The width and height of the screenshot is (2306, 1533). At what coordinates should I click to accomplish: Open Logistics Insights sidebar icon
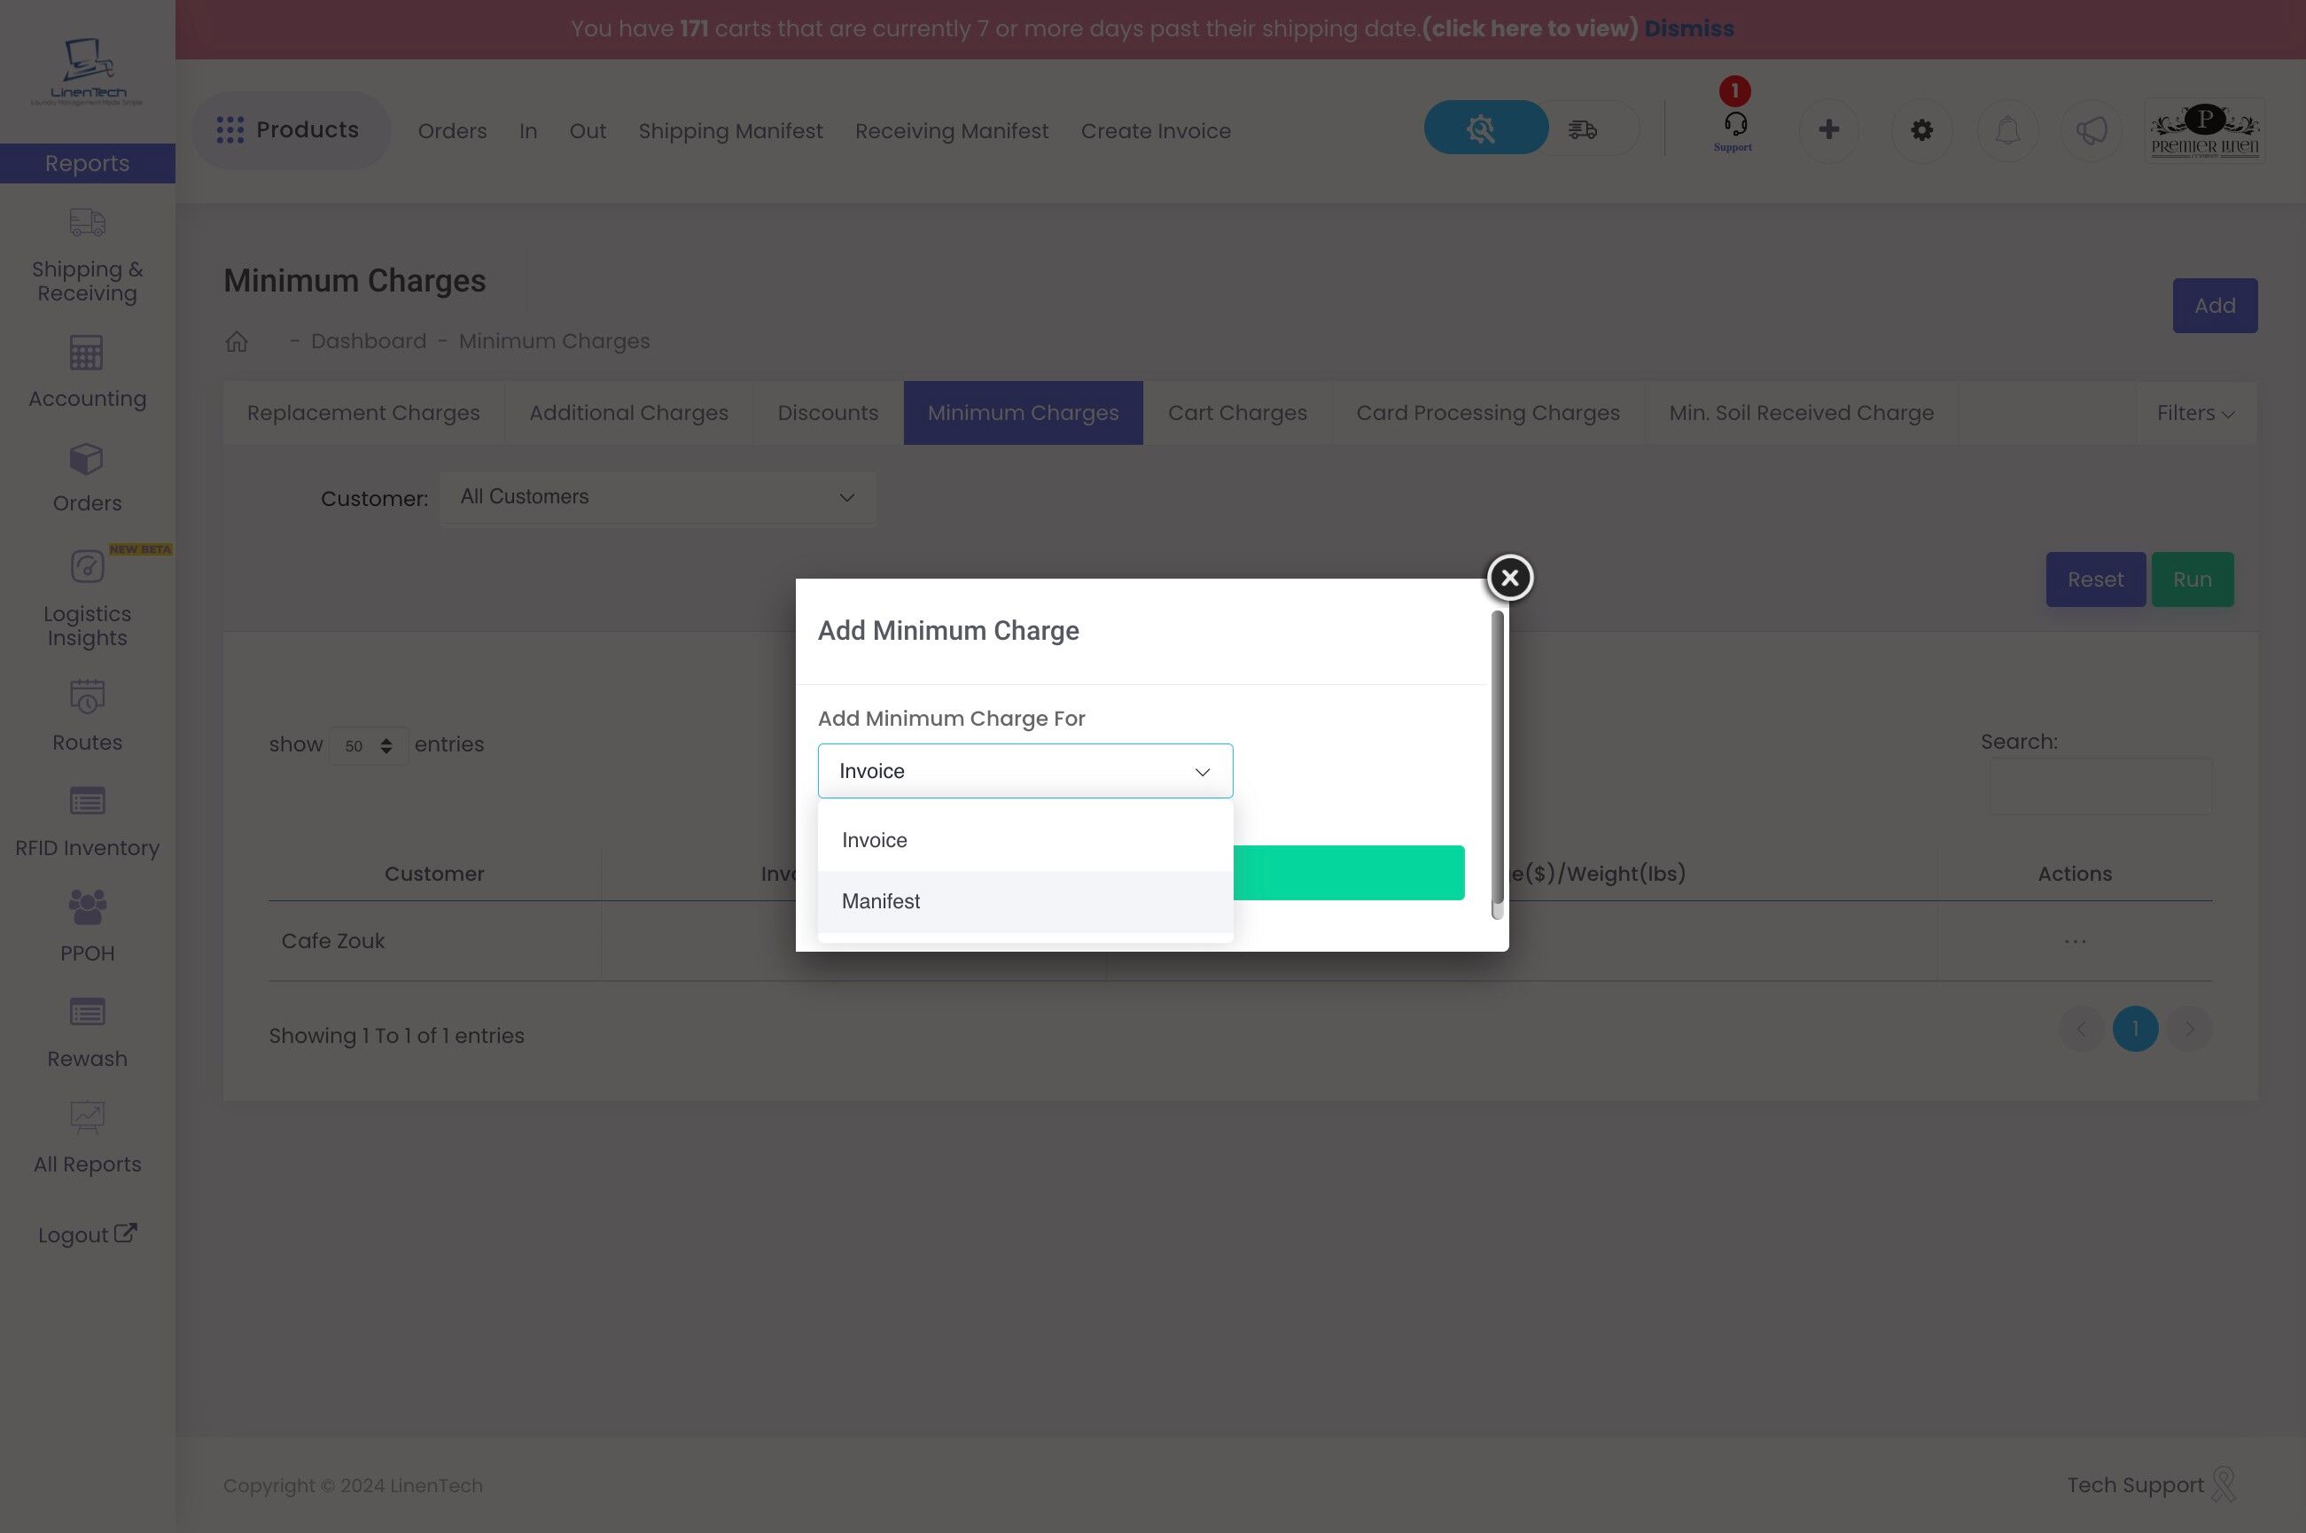(x=87, y=567)
